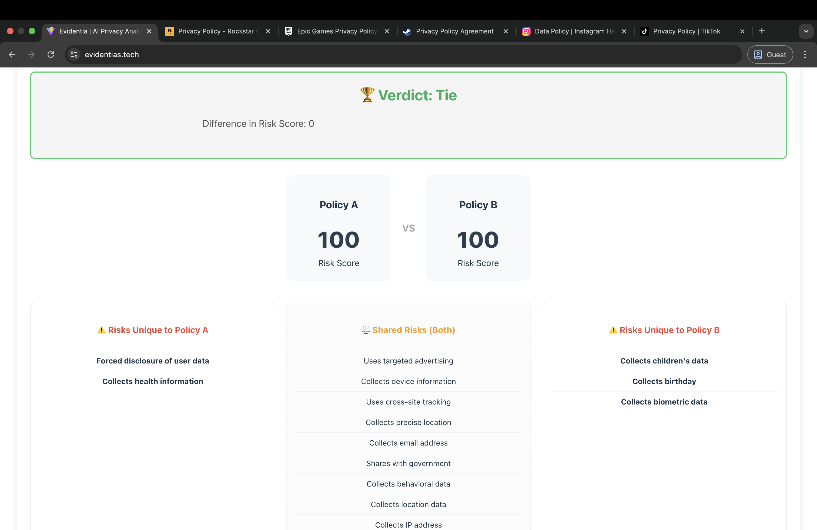Open the Privacy Policy Agreement Steam tab

[454, 31]
